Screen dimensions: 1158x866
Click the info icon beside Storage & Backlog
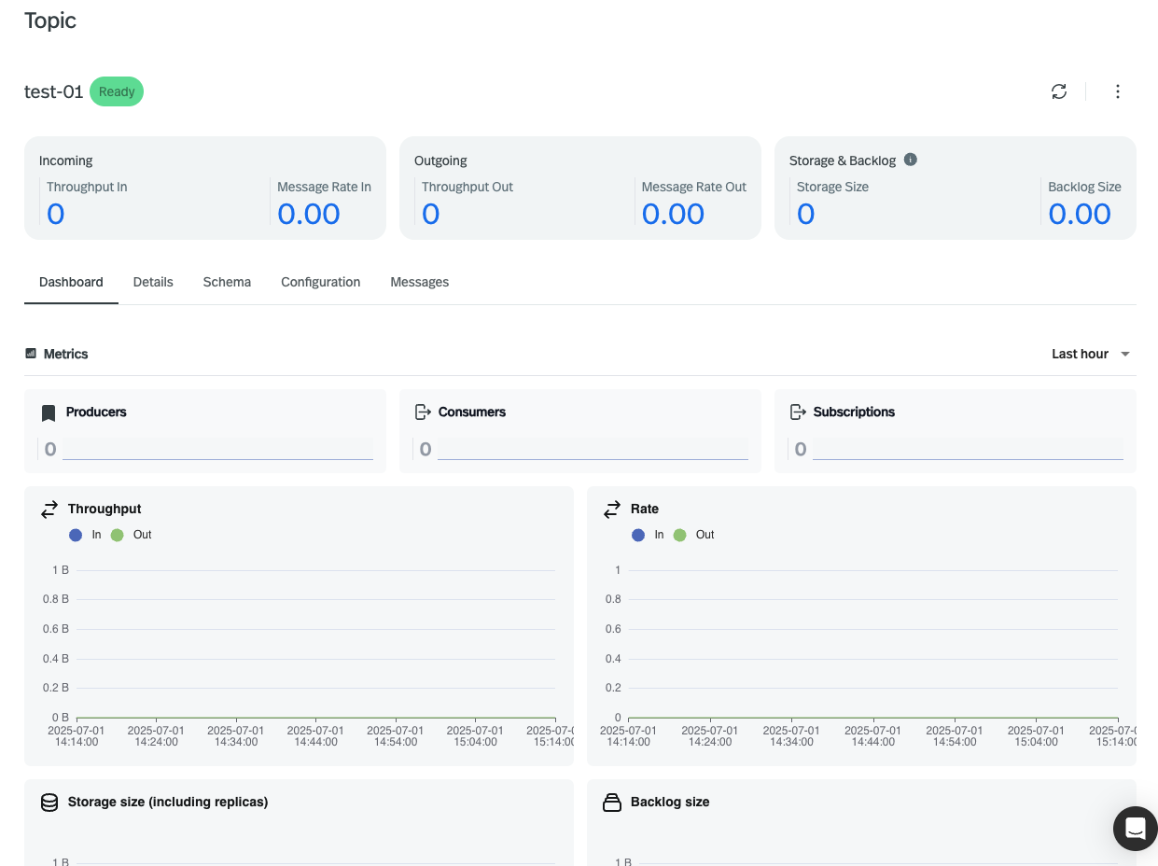coord(910,159)
